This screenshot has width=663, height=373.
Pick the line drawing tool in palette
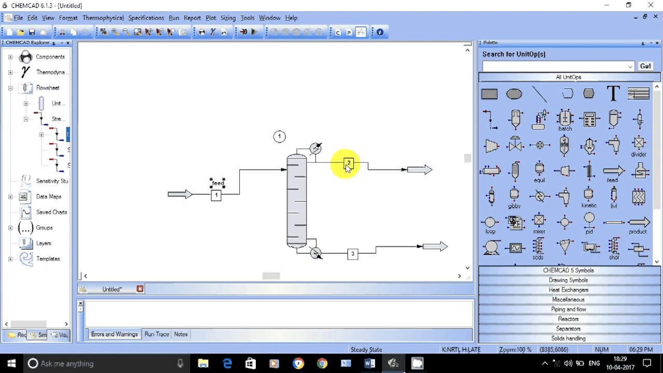539,94
